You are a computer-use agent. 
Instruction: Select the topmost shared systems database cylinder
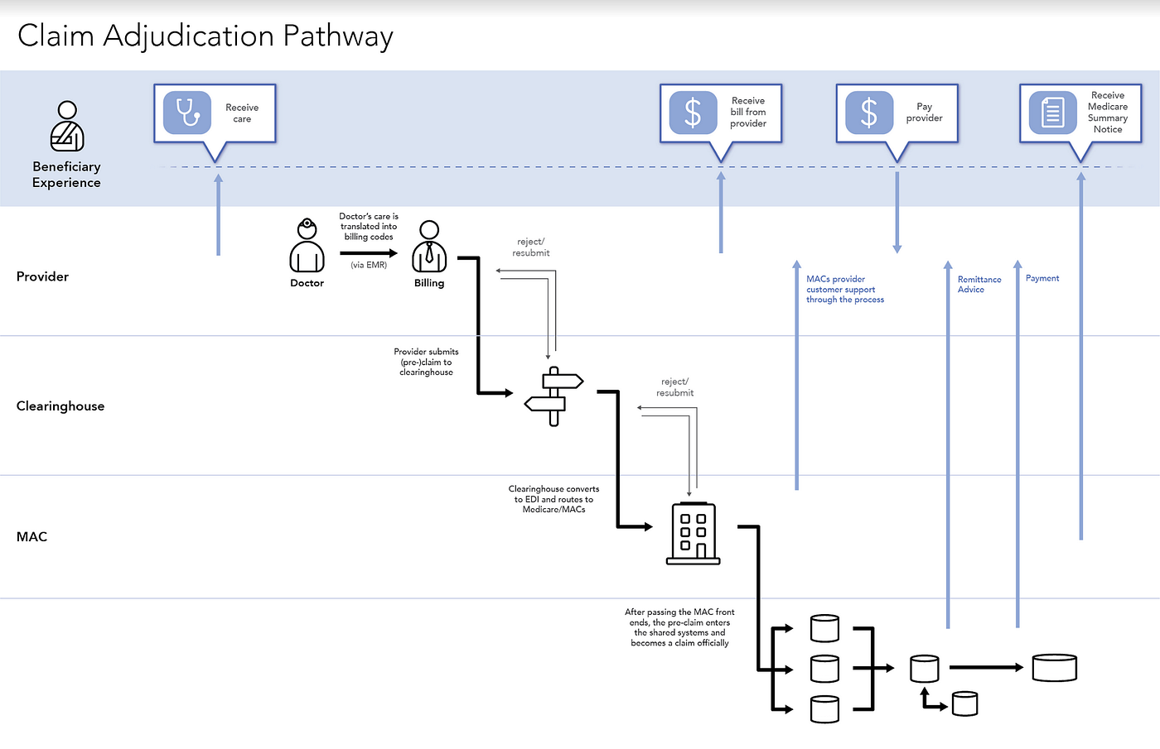point(824,628)
